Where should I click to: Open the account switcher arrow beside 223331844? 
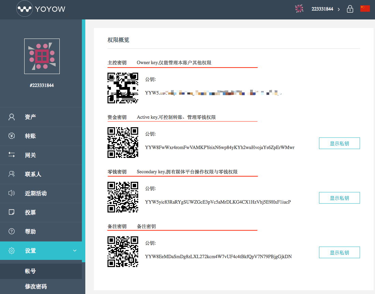click(338, 9)
